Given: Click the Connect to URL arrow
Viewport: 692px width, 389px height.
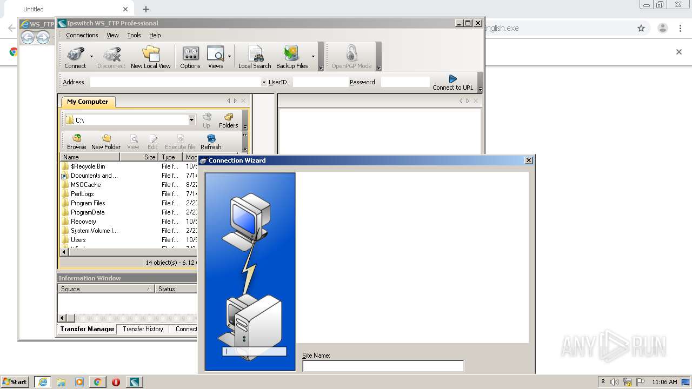Looking at the screenshot, I should point(453,82).
